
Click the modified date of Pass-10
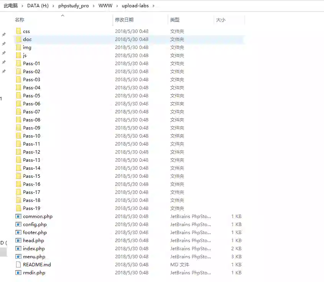[x=132, y=136]
